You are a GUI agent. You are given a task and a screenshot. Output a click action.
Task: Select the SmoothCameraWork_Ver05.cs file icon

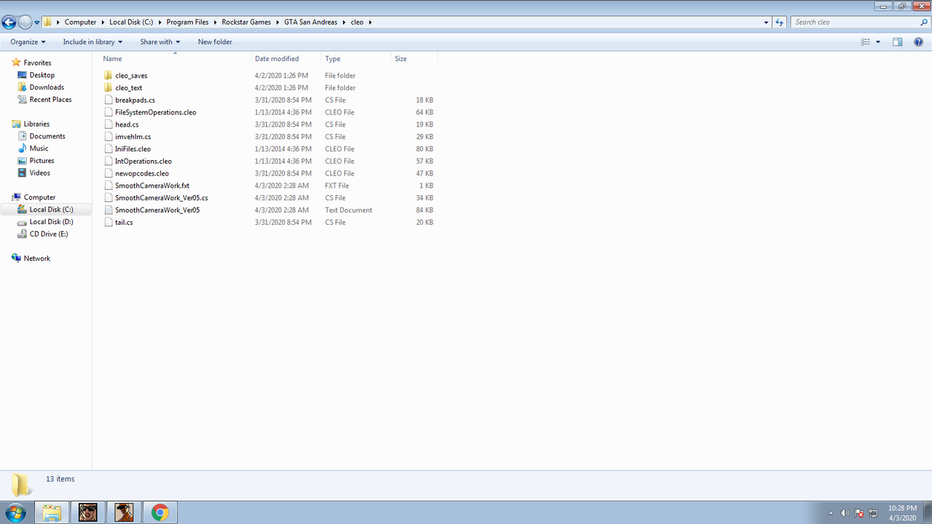coord(108,198)
